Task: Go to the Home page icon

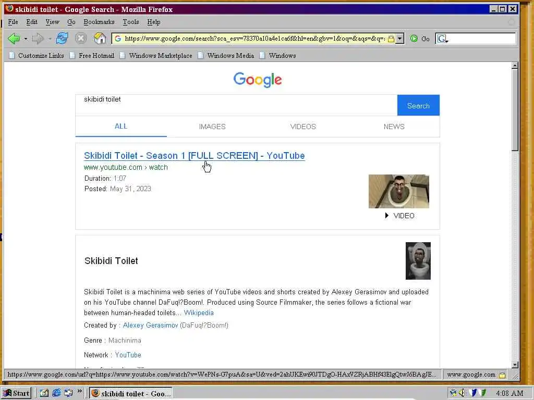Action: pyautogui.click(x=100, y=38)
